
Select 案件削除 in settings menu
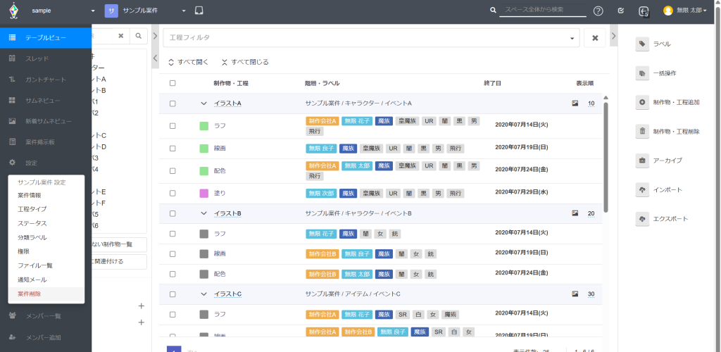click(x=46, y=294)
